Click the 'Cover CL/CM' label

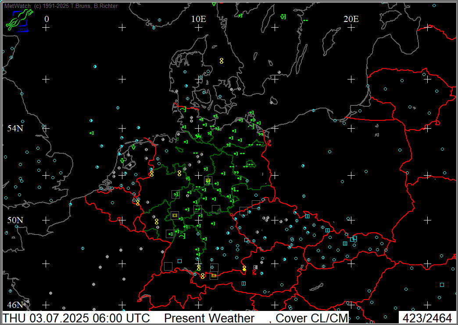coord(312,318)
